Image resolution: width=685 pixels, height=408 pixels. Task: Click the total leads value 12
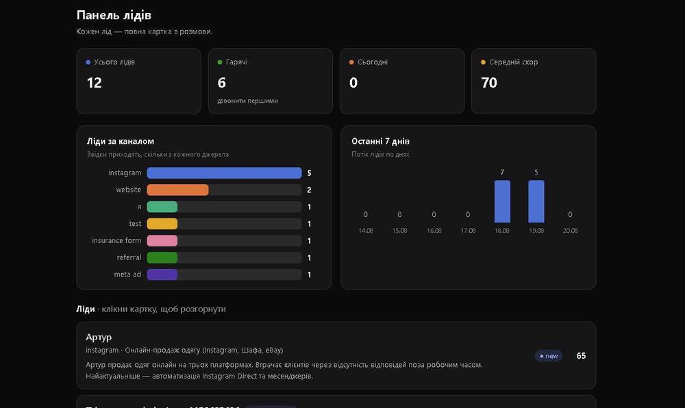95,83
